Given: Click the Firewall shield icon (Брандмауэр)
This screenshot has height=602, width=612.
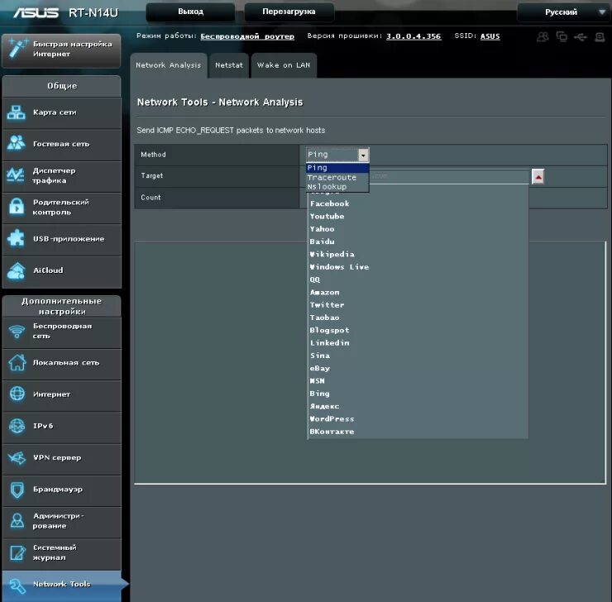Looking at the screenshot, I should click(x=17, y=490).
